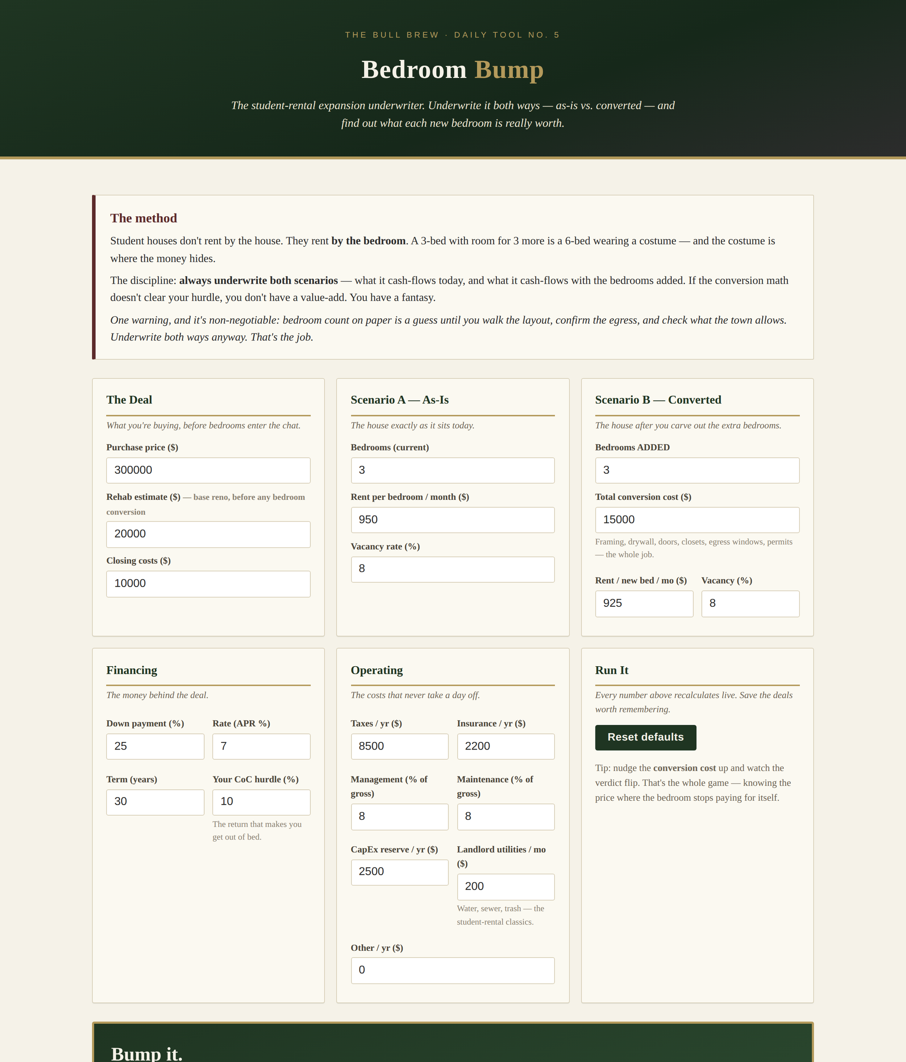Click the Your CoC hurdle field
Screen dimensions: 906x1062
point(261,802)
